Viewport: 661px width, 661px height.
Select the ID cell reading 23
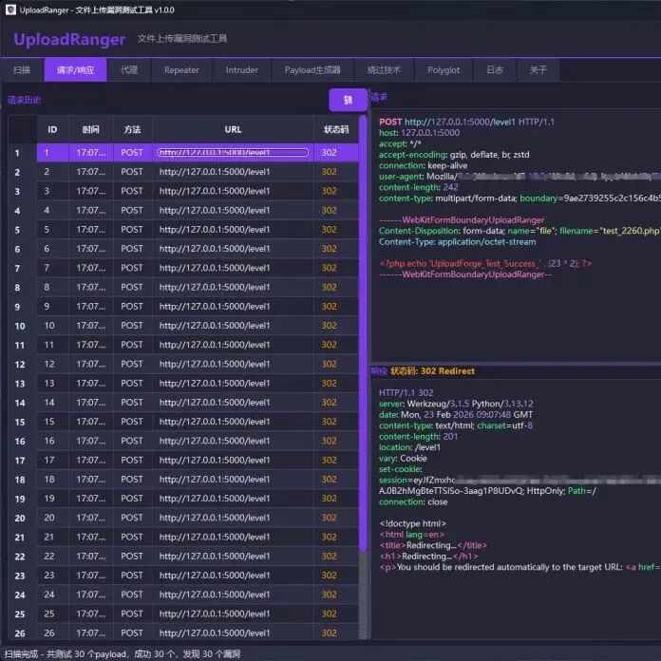tap(52, 576)
